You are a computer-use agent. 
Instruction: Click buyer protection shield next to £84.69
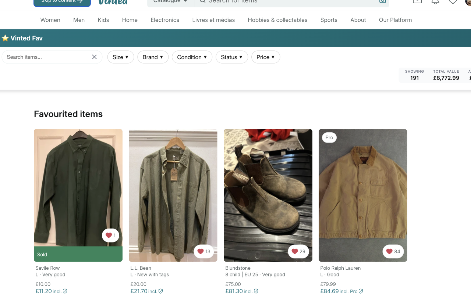[361, 291]
